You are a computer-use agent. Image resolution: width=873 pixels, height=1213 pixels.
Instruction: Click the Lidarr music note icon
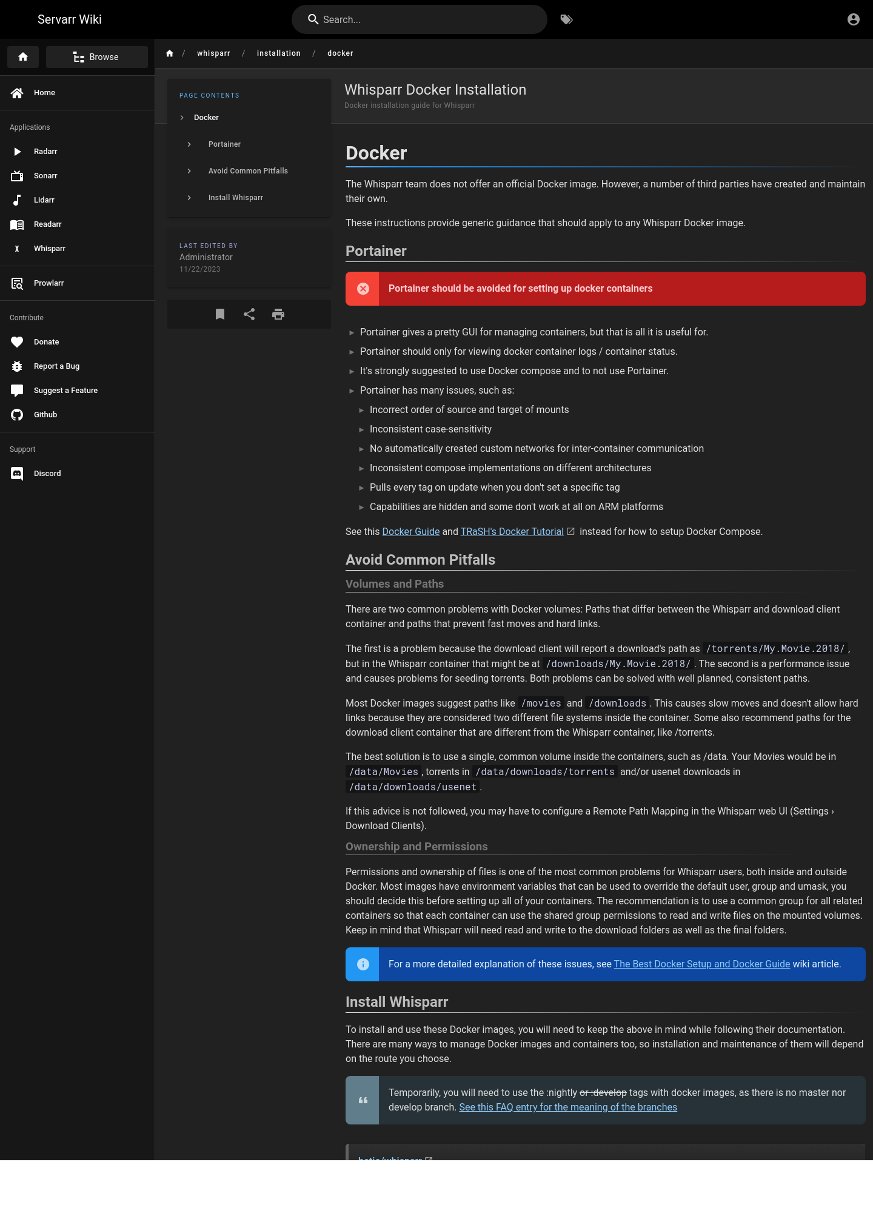coord(17,200)
